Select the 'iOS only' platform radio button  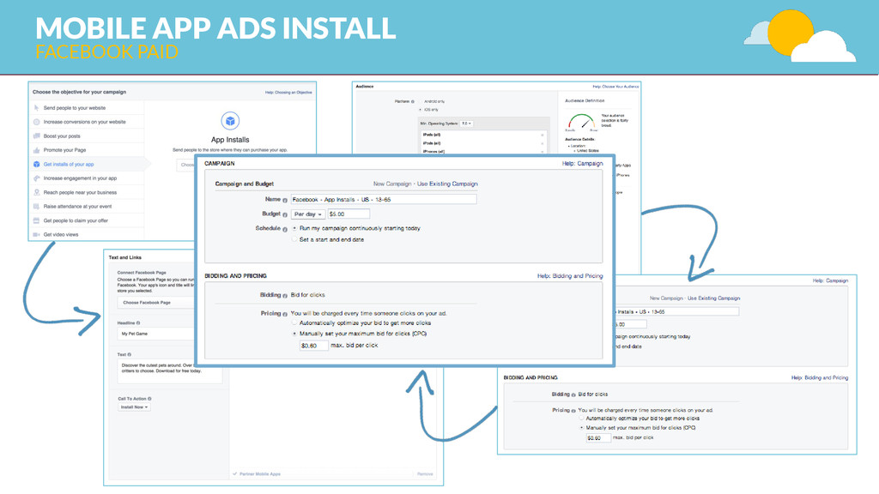[x=421, y=110]
